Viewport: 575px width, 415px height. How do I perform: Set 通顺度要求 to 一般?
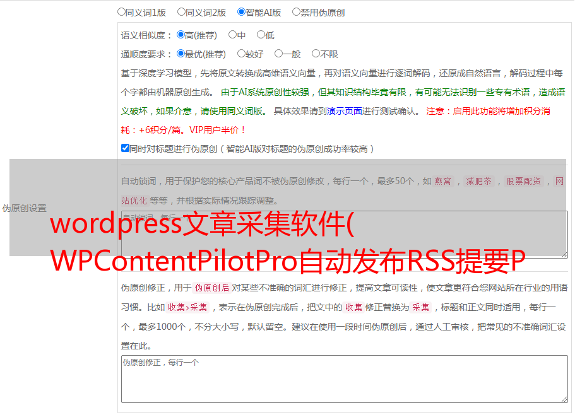point(279,54)
